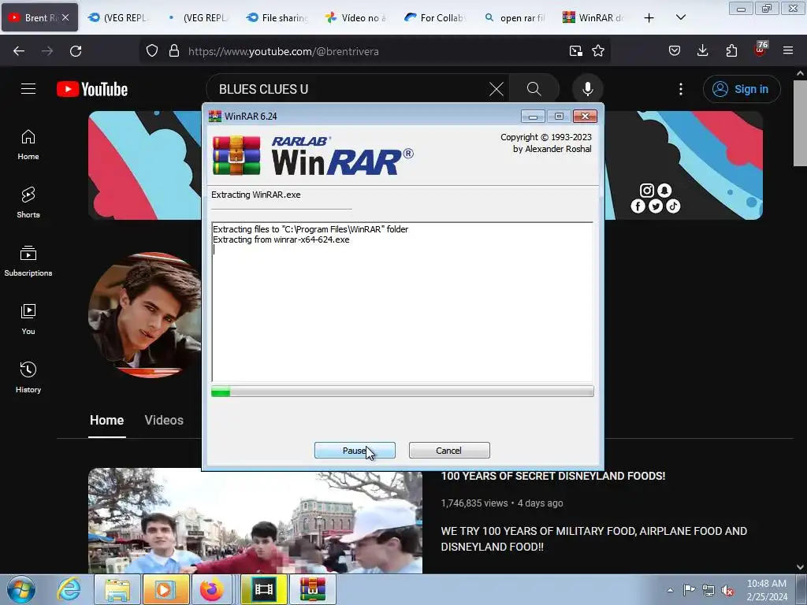This screenshot has height=605, width=807.
Task: Click inside the WinRAR extraction log area
Action: click(x=402, y=302)
